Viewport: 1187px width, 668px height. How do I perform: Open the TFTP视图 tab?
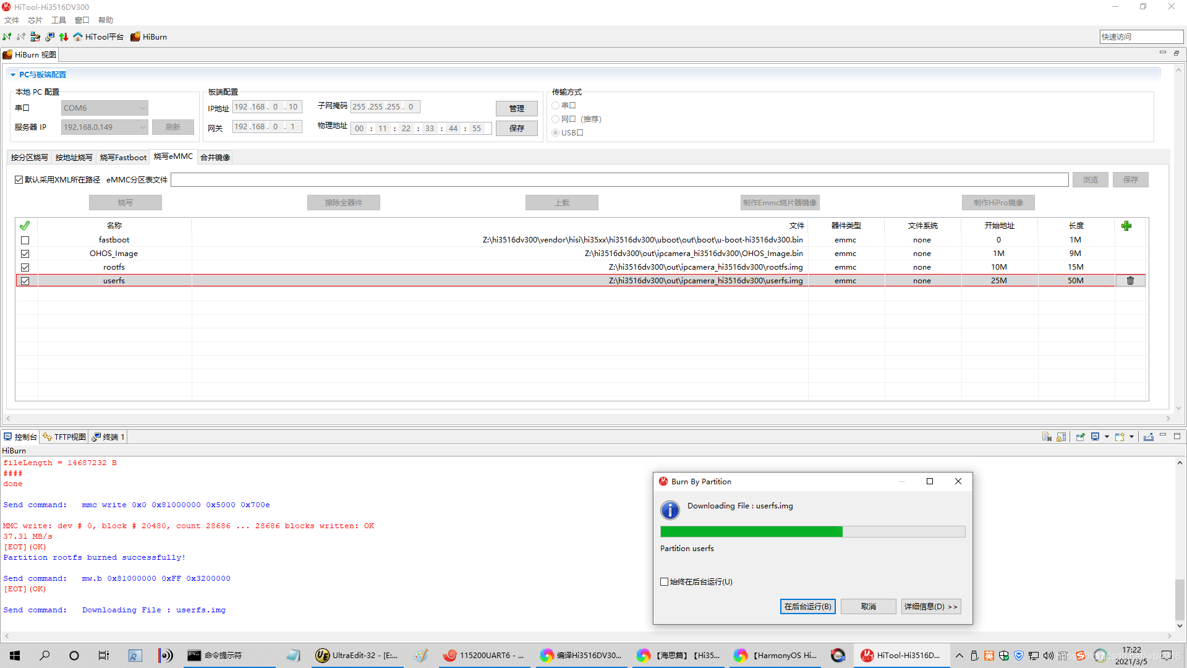[65, 437]
